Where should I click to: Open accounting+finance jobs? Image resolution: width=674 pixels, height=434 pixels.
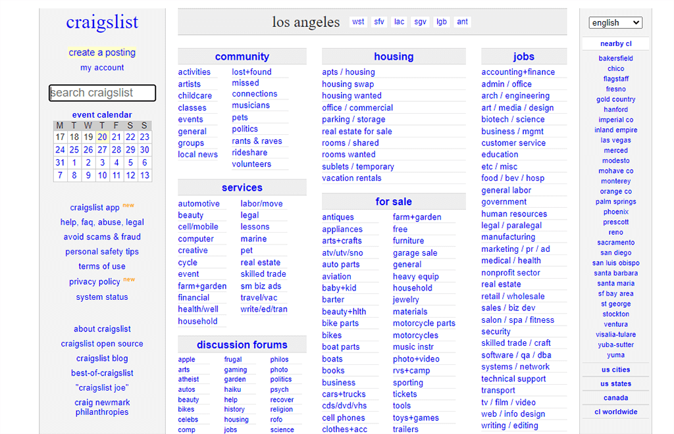(x=518, y=72)
